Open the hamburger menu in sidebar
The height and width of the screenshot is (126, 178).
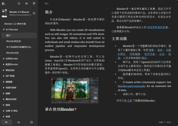pos(27,4)
